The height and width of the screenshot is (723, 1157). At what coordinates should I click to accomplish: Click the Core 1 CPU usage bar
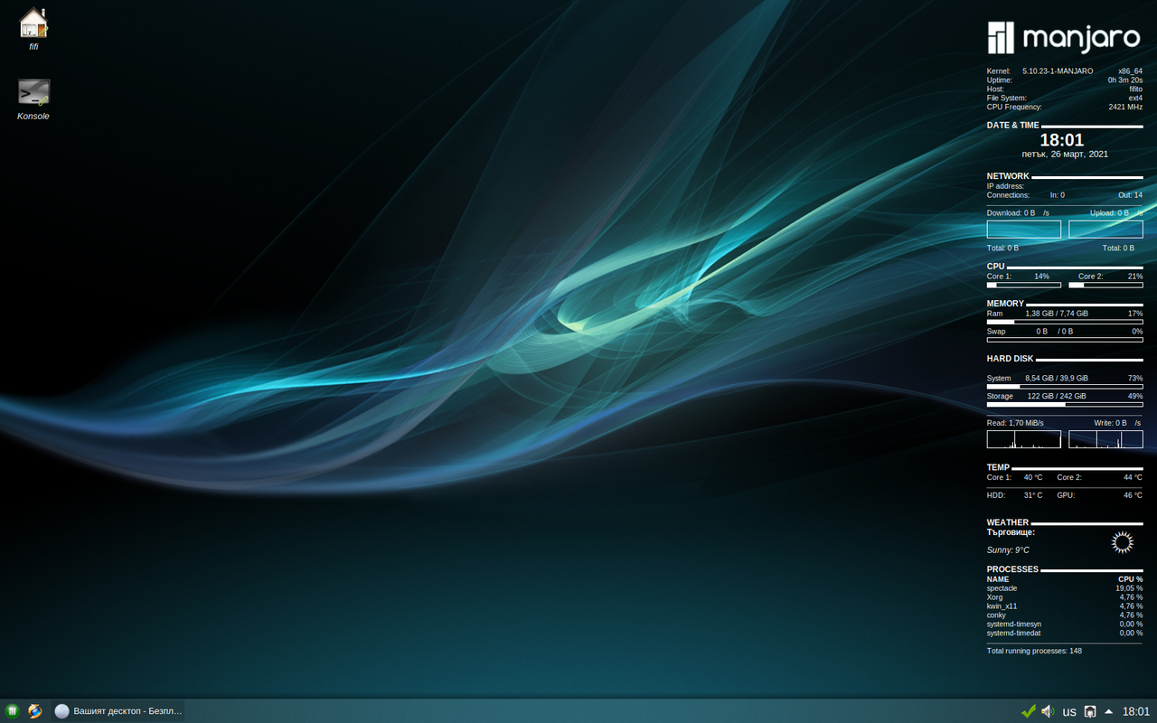click(1023, 286)
